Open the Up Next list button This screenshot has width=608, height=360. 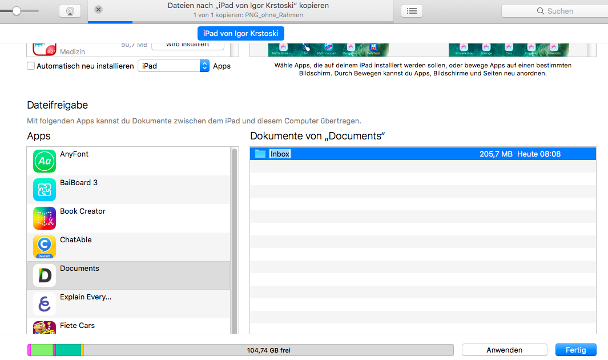point(412,11)
